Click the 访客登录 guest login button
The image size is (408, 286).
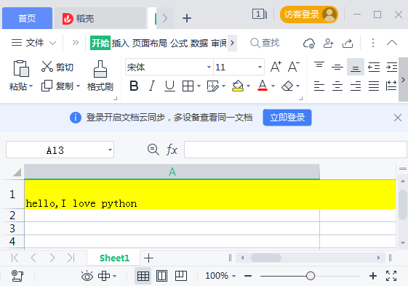309,15
